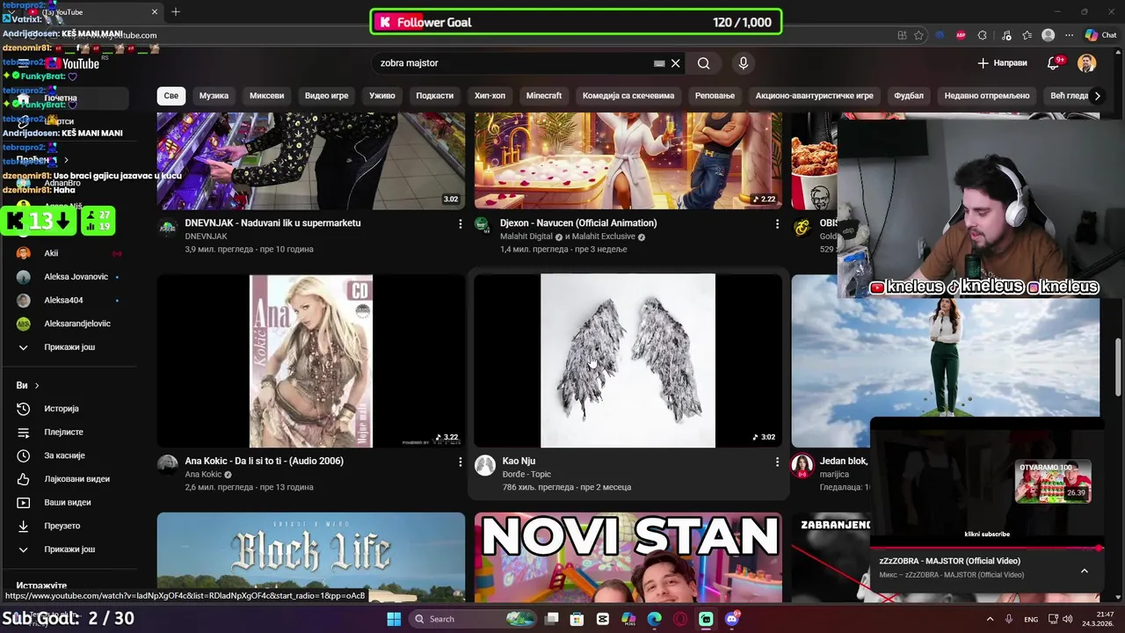Open the Kao Nju wings thumbnail
Image resolution: width=1125 pixels, height=633 pixels.
click(x=628, y=360)
